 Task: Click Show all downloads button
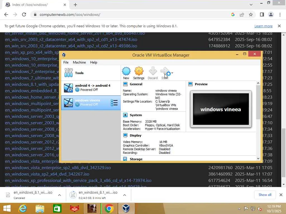[x=265, y=195]
